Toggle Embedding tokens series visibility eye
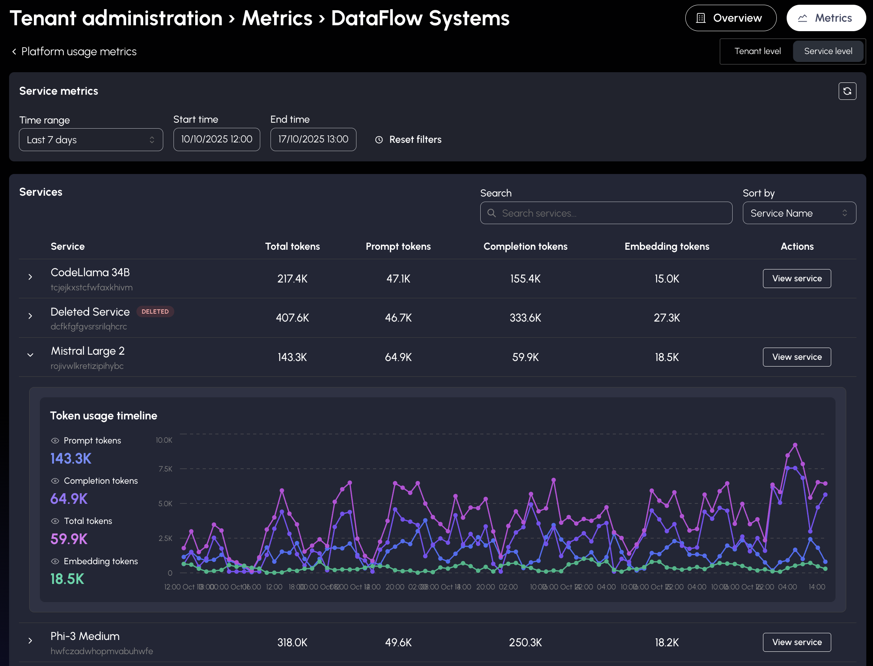Screen dimensions: 873x666 [55, 561]
